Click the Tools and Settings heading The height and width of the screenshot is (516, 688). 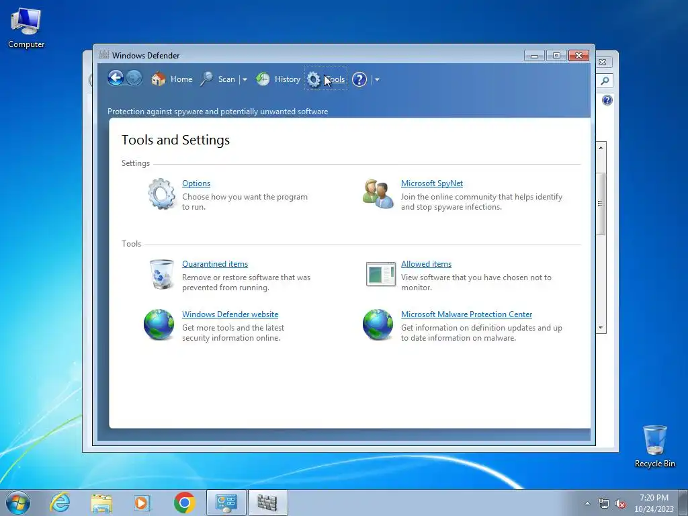coord(175,140)
